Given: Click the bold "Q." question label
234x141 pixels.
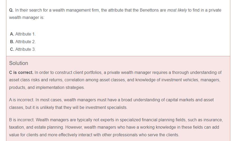Looking at the screenshot, I should click(x=11, y=10).
